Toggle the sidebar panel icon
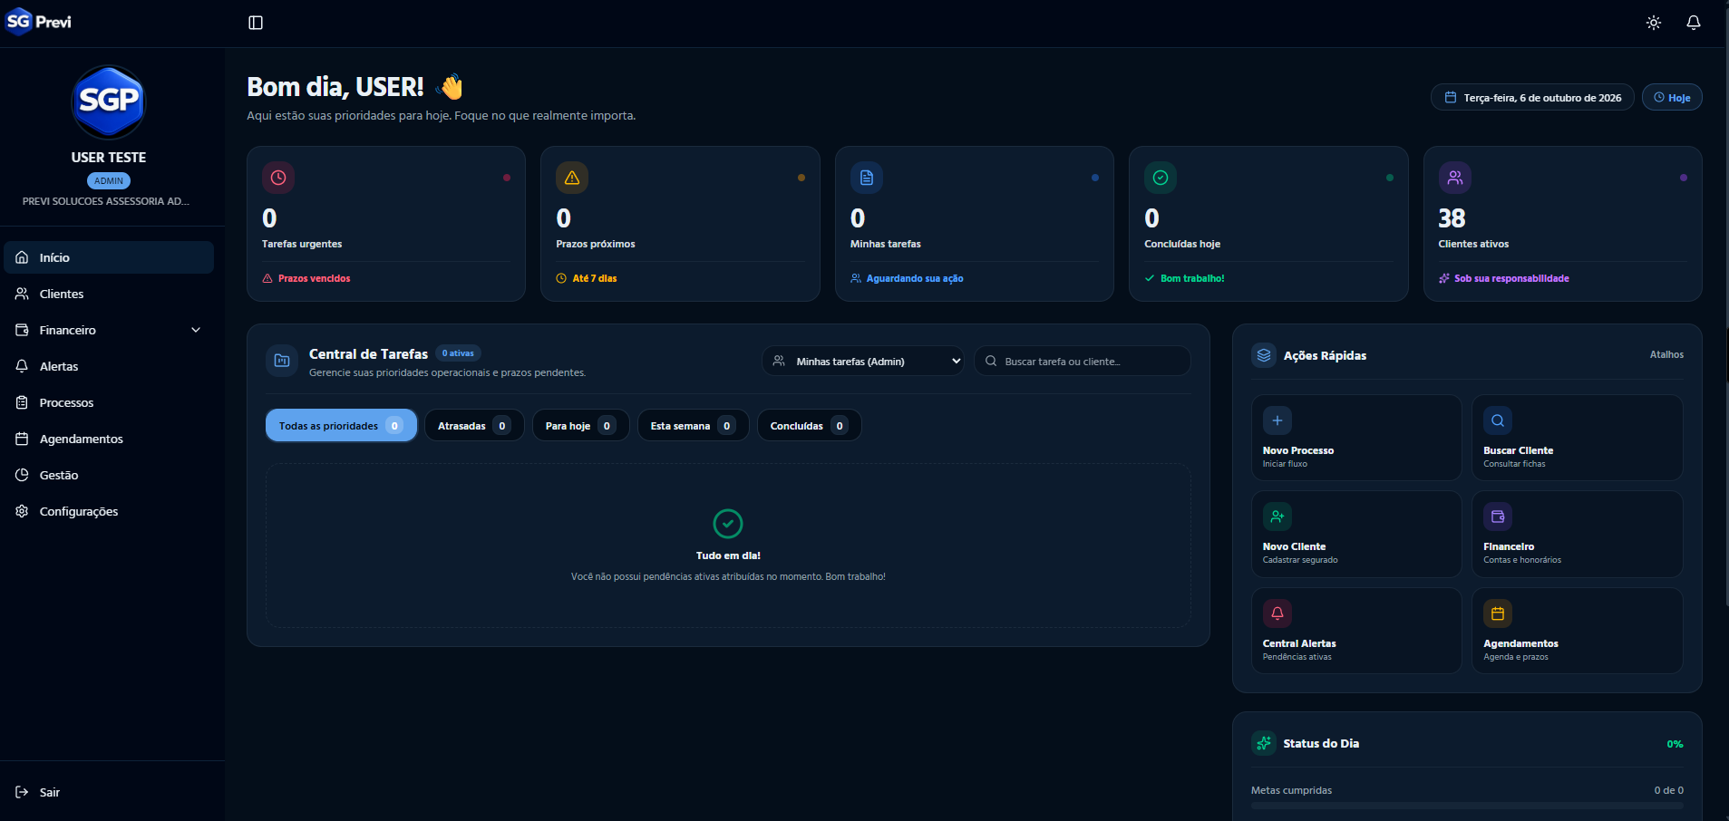This screenshot has width=1729, height=821. [256, 23]
